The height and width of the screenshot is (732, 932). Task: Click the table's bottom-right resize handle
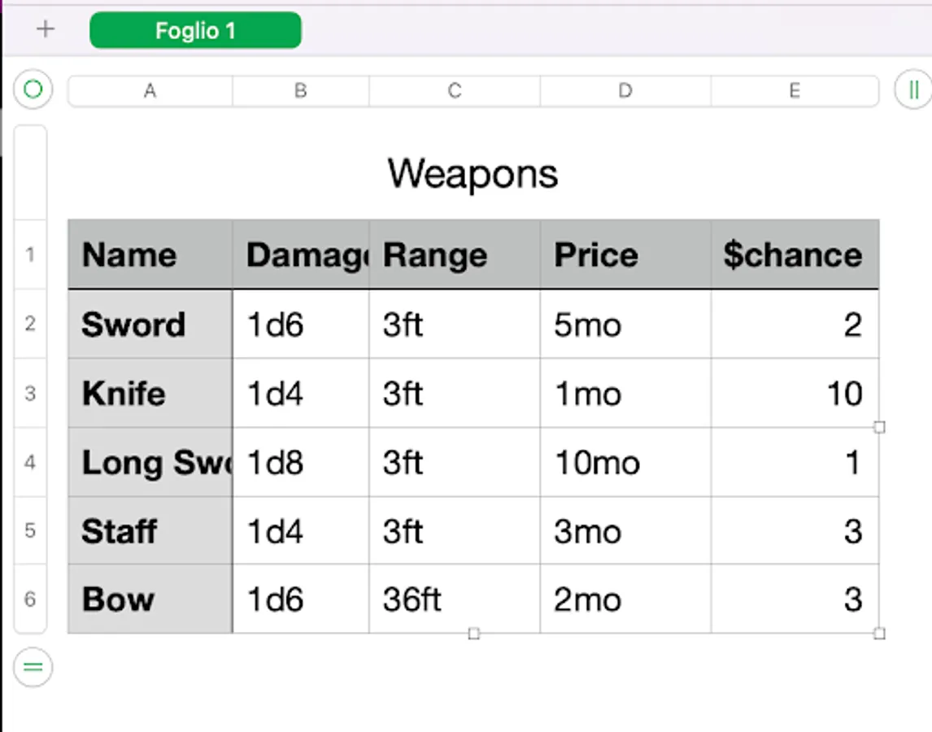click(879, 634)
